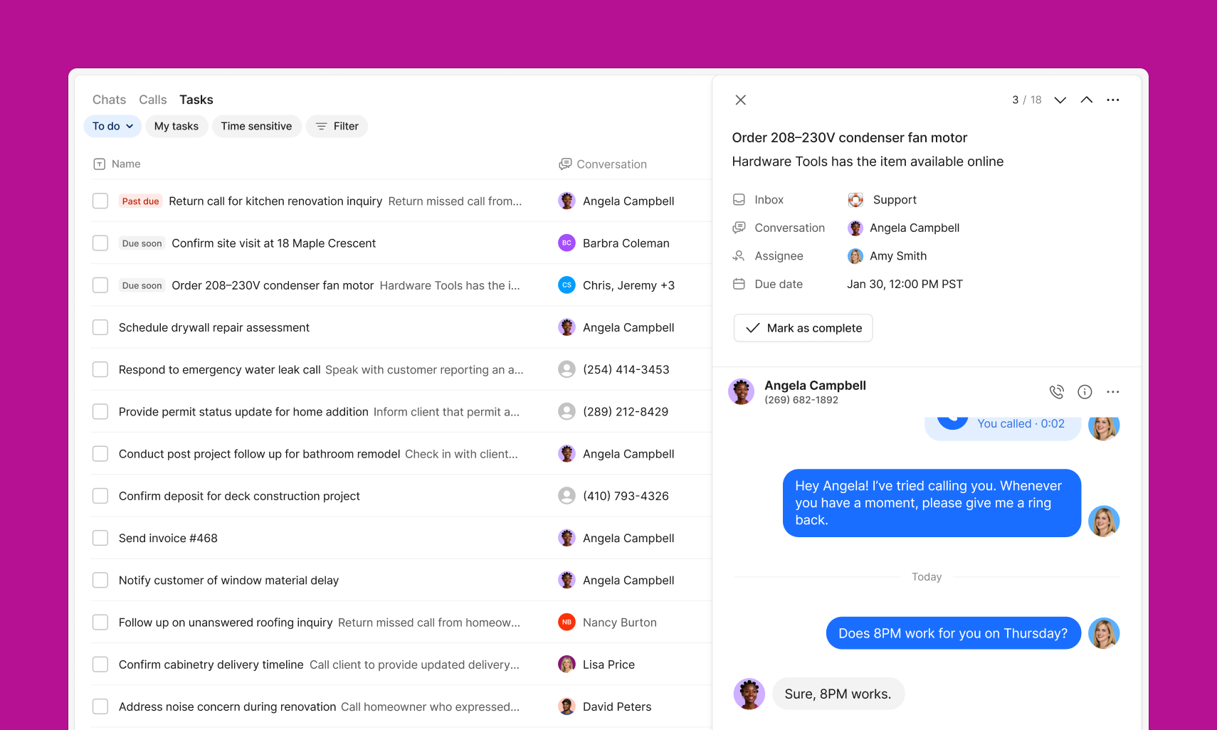1217x730 pixels.
Task: Open Follow up on unanswered roofing inquiry
Action: pos(226,622)
